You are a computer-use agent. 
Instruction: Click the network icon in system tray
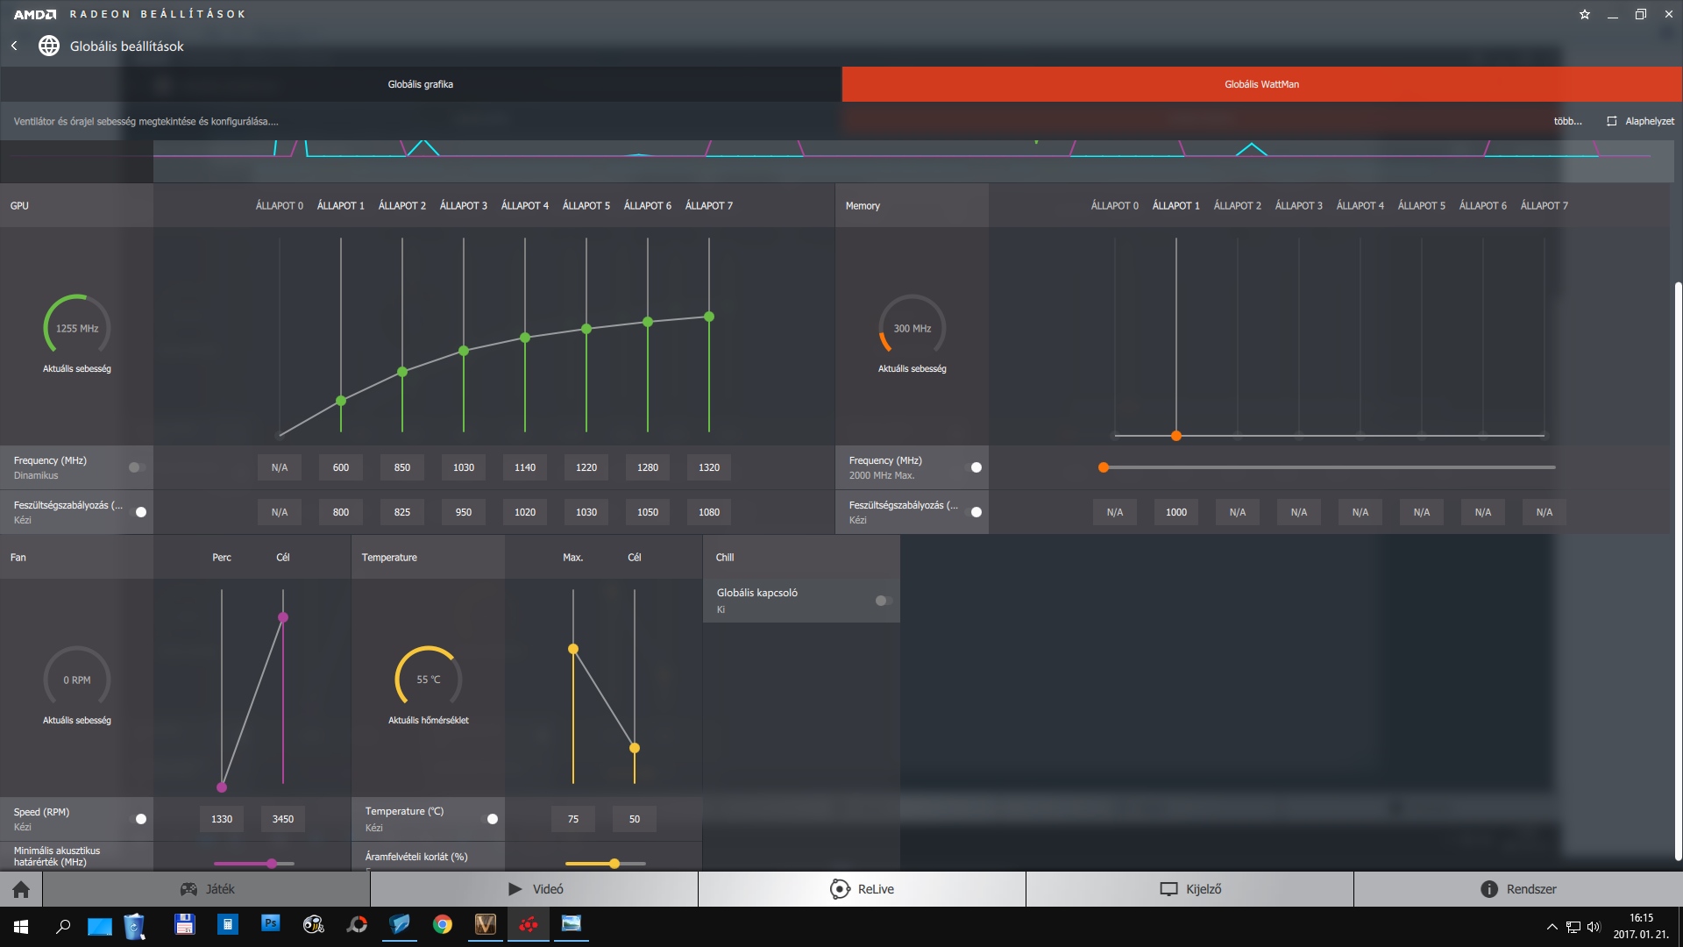pyautogui.click(x=1573, y=927)
